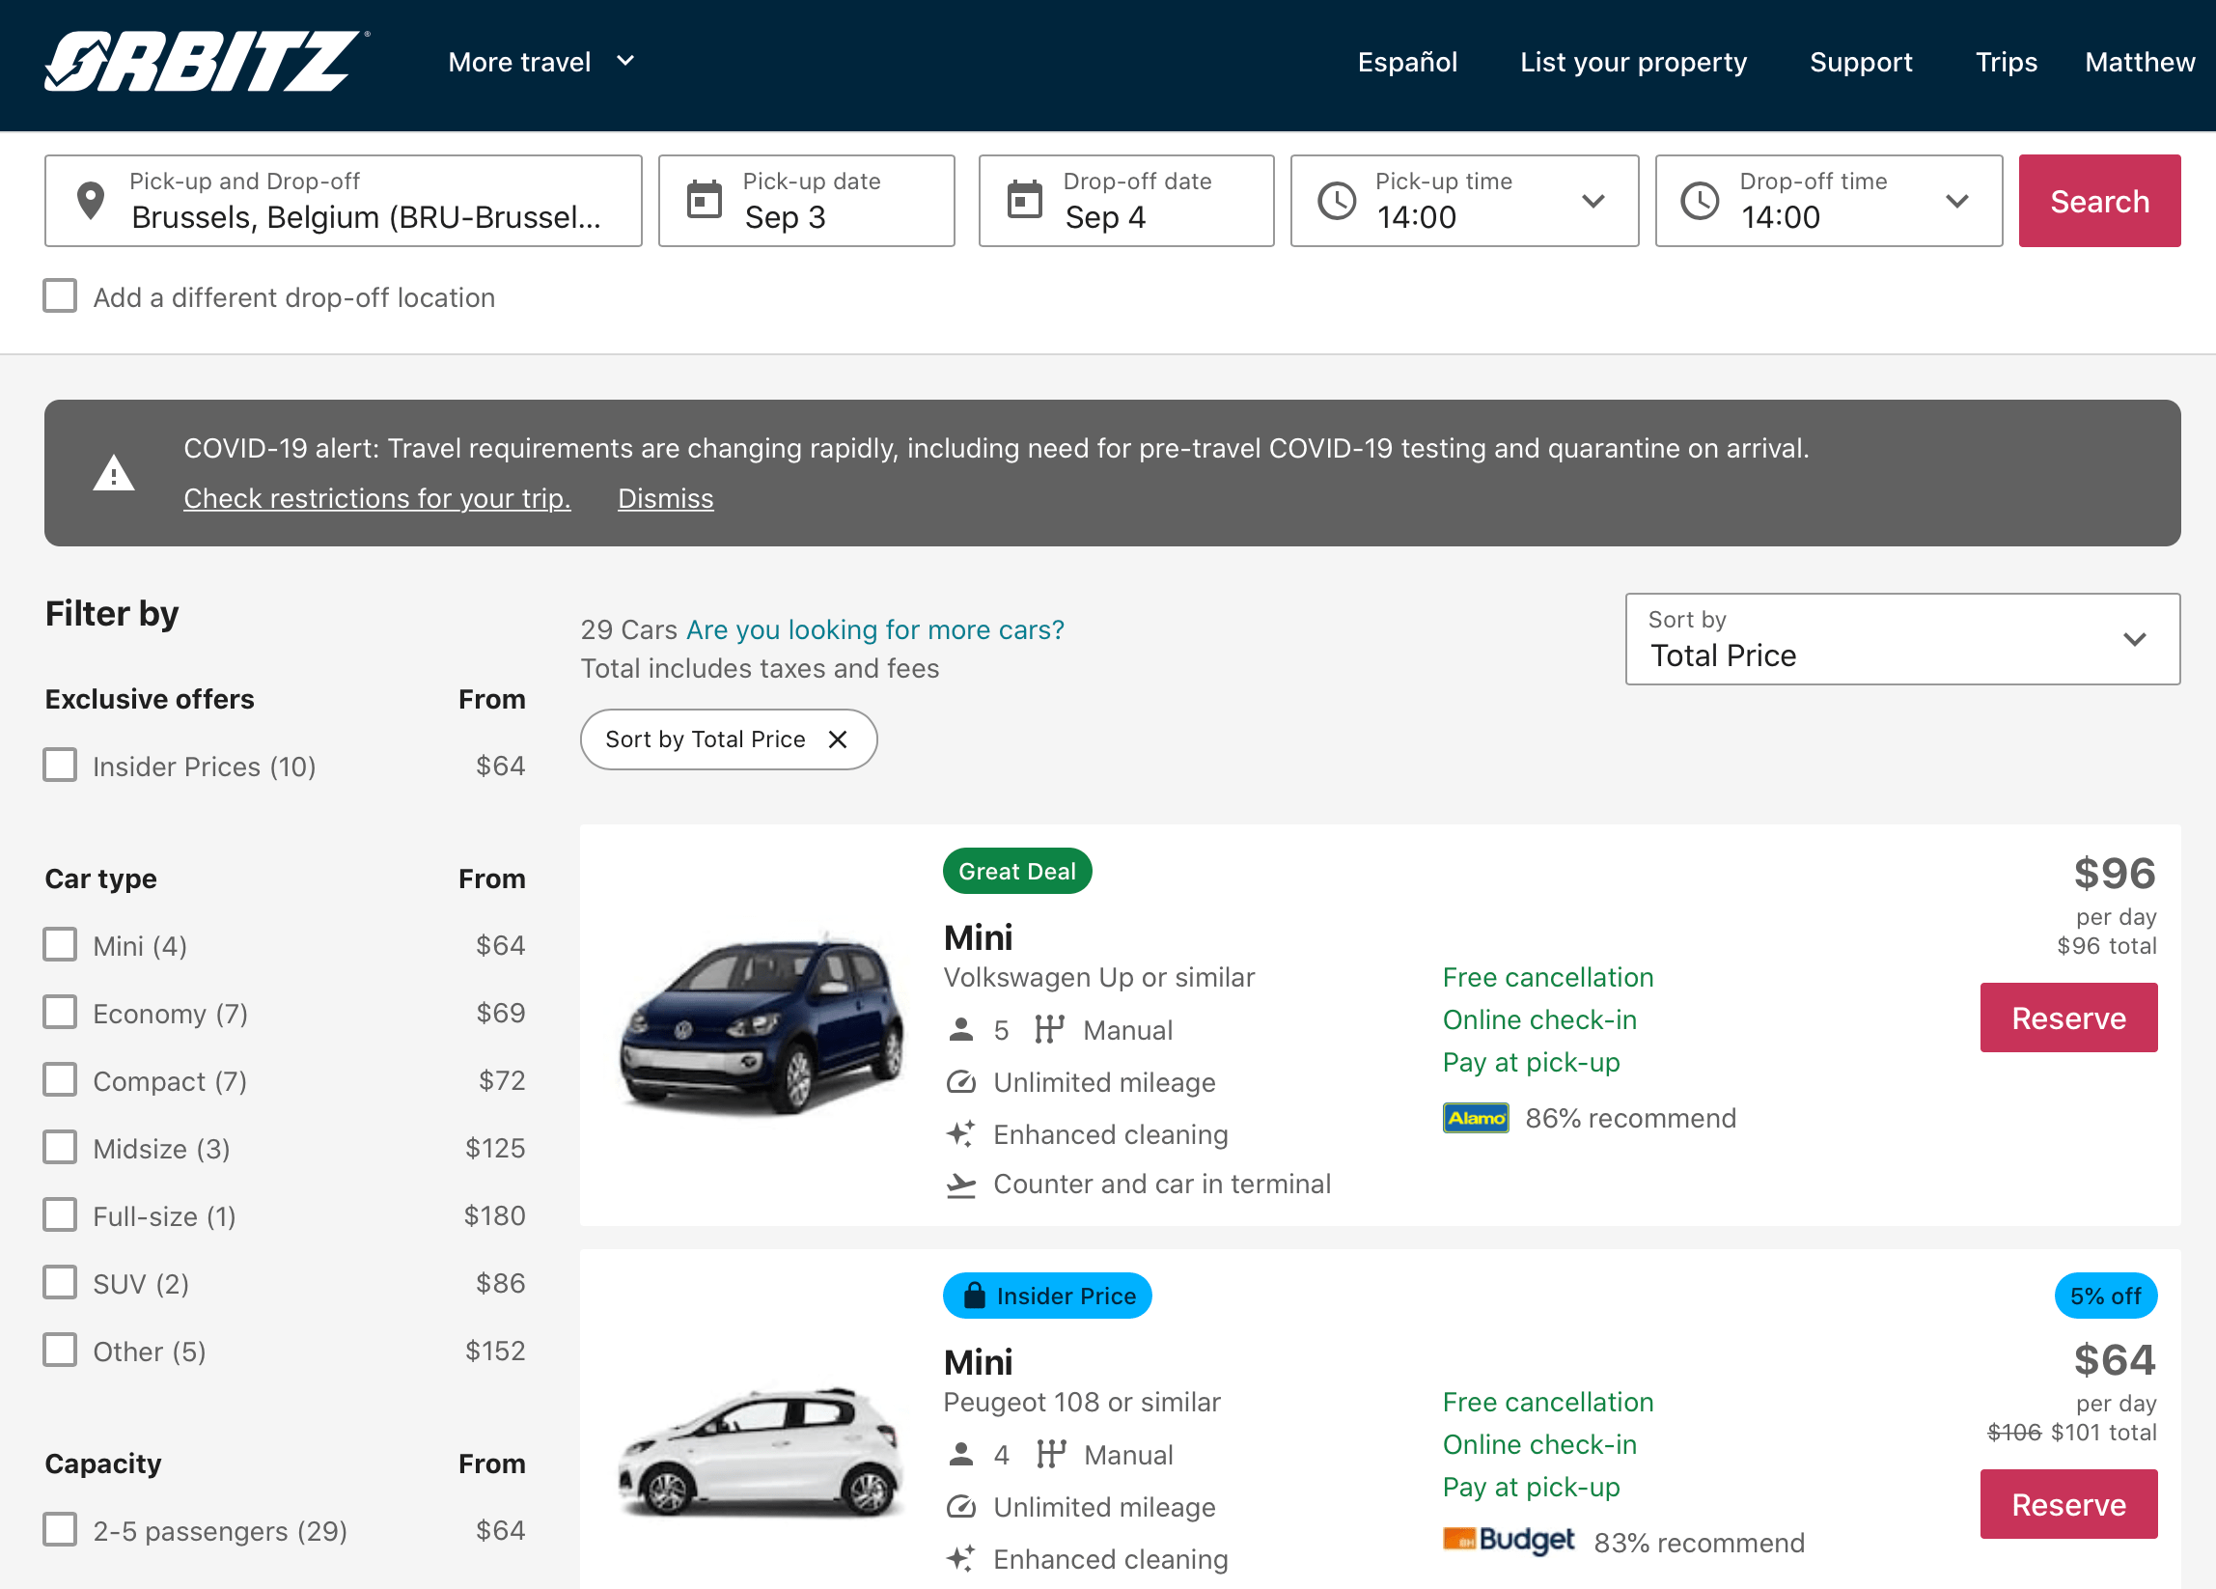Viewport: 2216px width, 1589px height.
Task: Click the Alamo brand logo
Action: click(x=1476, y=1117)
